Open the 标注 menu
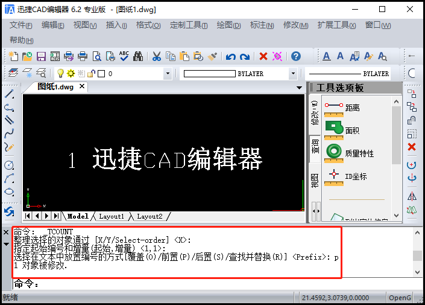Screen dimensions: 425x305 click(x=262, y=25)
